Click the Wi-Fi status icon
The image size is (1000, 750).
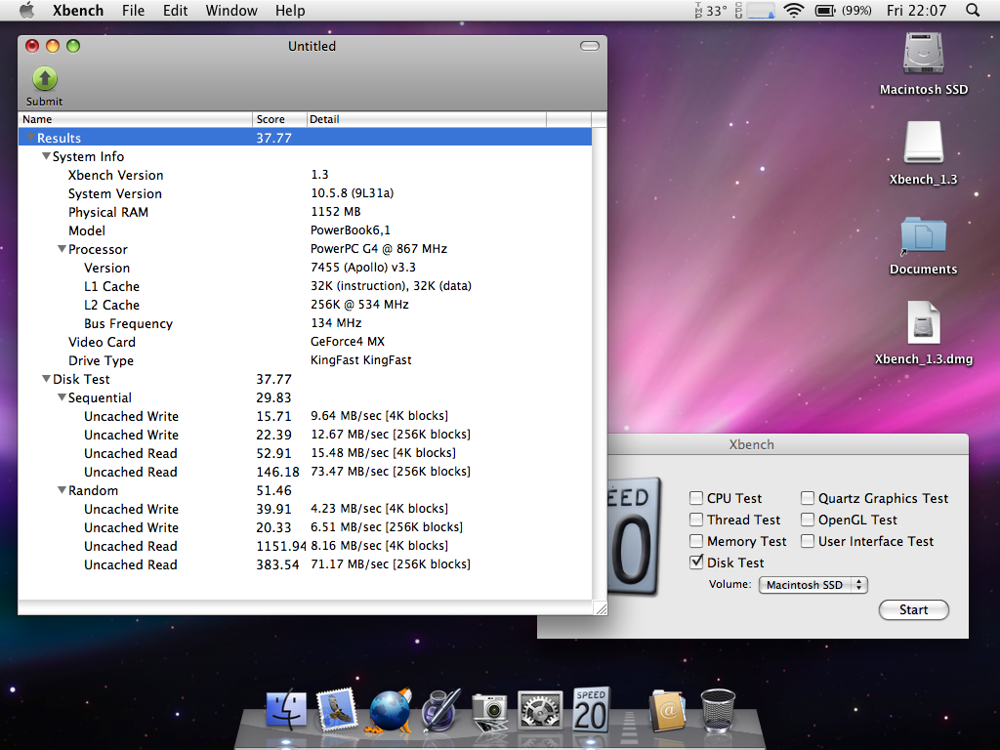793,10
